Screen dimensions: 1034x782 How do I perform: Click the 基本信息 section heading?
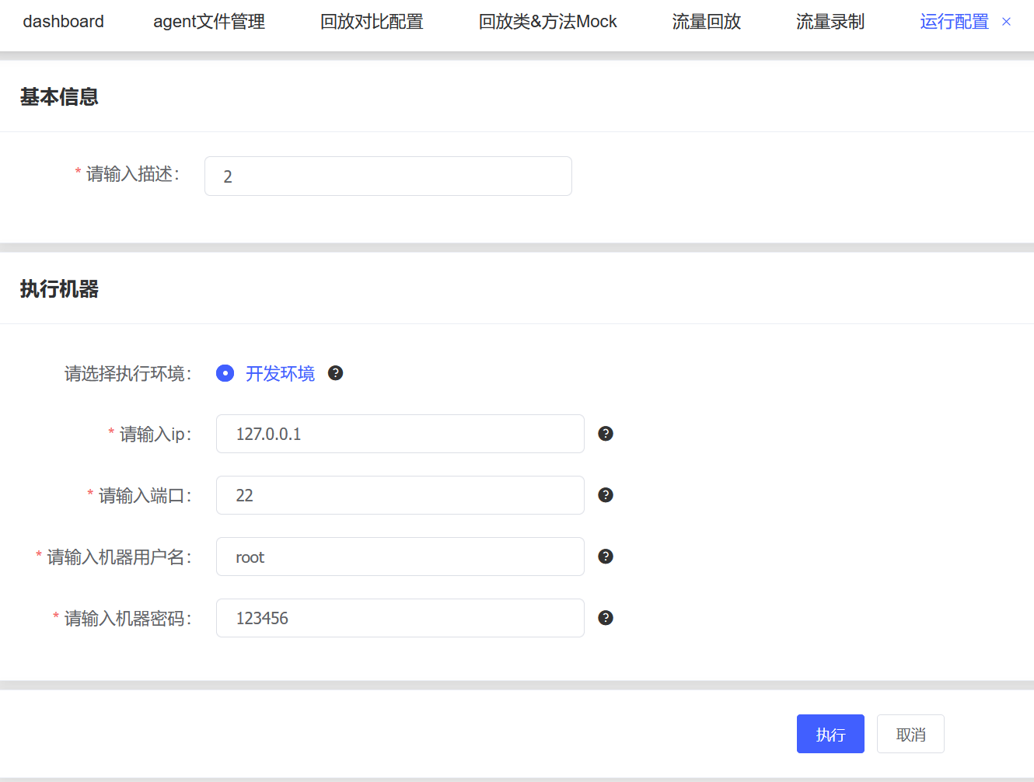pyautogui.click(x=59, y=96)
